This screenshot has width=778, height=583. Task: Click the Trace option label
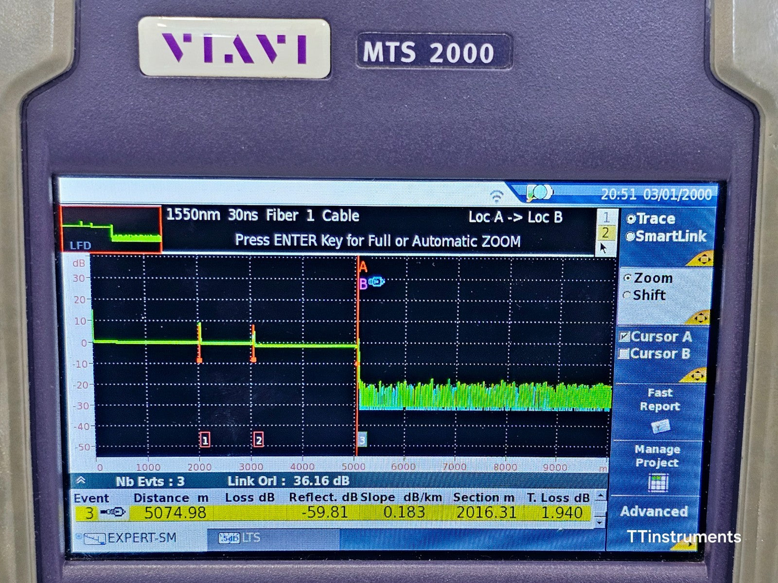(656, 219)
